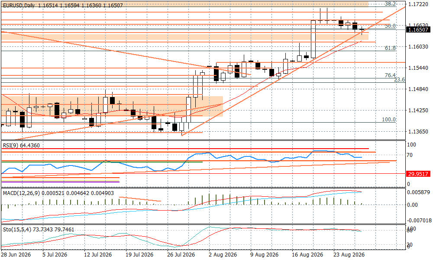Click the RSI(9) 64.4360 indicator label
The height and width of the screenshot is (260, 433).
pyautogui.click(x=21, y=145)
